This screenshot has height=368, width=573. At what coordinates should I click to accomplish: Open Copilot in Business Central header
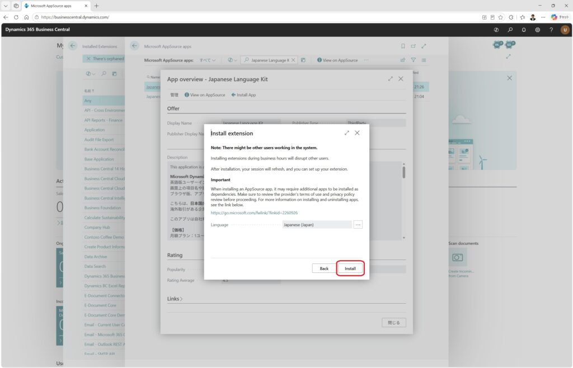click(x=496, y=30)
